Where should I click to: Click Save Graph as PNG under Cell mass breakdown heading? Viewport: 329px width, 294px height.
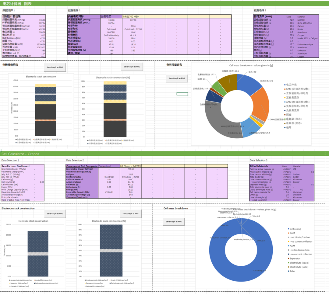coord(174,222)
